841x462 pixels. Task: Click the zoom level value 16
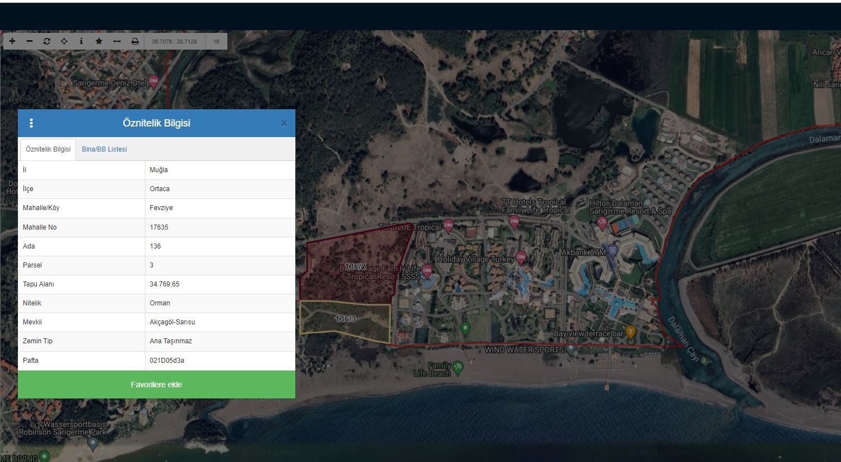pos(216,41)
